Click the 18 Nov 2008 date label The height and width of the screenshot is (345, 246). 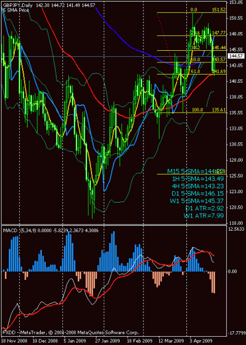pos(14,341)
